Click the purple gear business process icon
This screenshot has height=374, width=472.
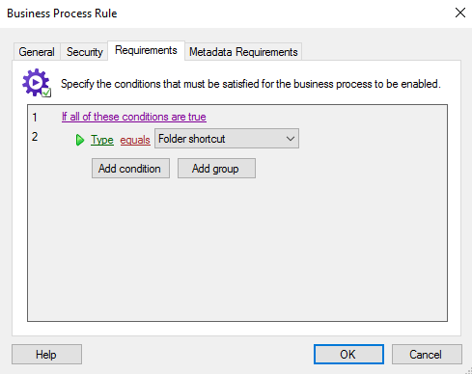(x=37, y=83)
